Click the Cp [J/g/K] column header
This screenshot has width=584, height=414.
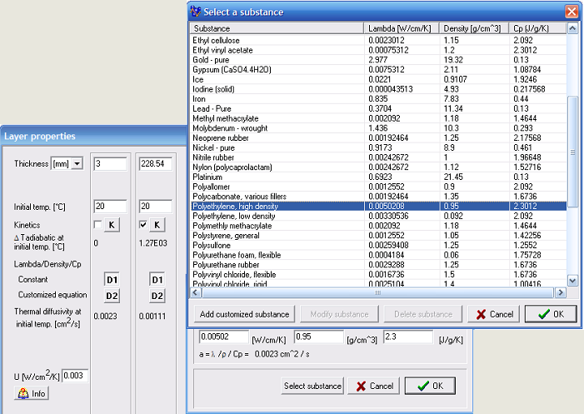coord(538,28)
